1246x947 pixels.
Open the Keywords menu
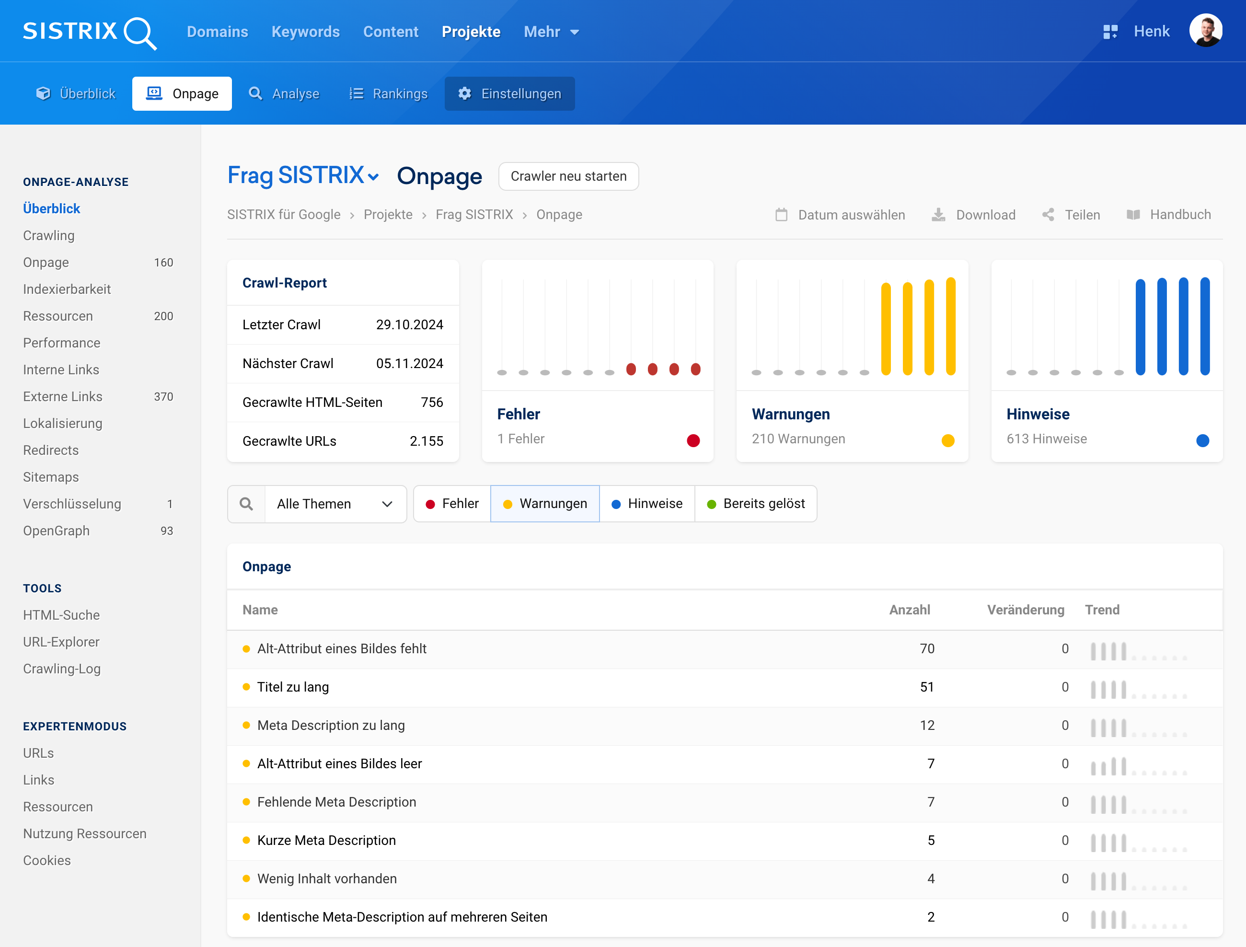pos(305,32)
